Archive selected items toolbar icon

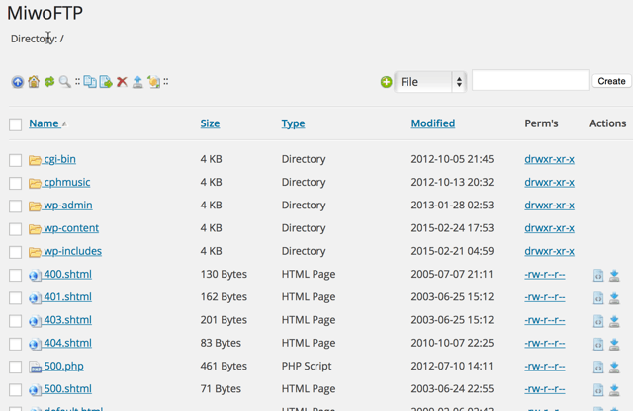154,82
